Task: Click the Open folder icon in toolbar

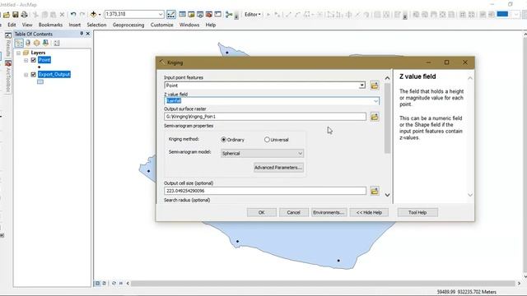Action: (x=7, y=15)
